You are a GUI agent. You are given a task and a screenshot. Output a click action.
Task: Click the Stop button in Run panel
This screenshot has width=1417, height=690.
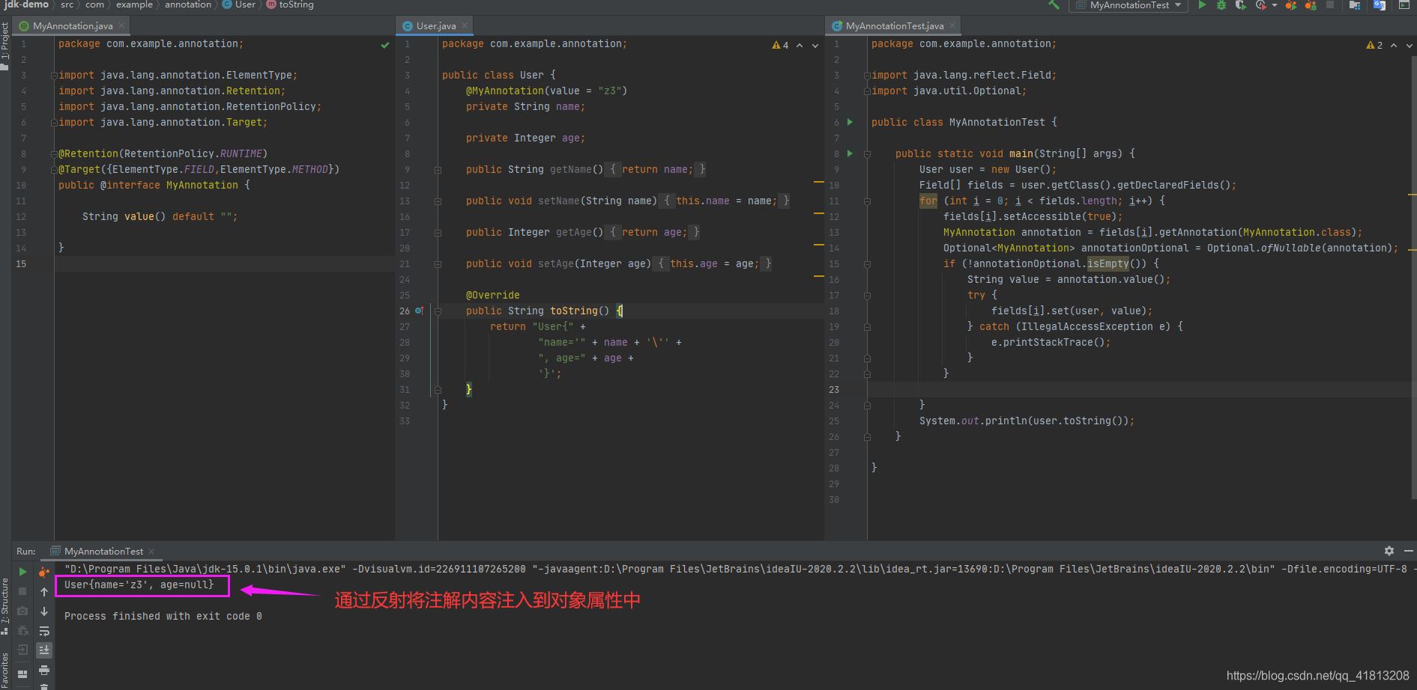tap(22, 591)
